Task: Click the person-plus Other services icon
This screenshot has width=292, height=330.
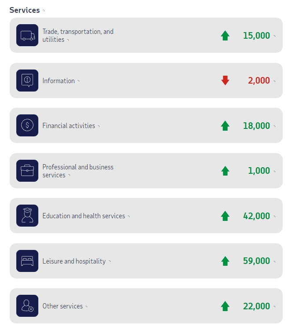Action: (27, 306)
